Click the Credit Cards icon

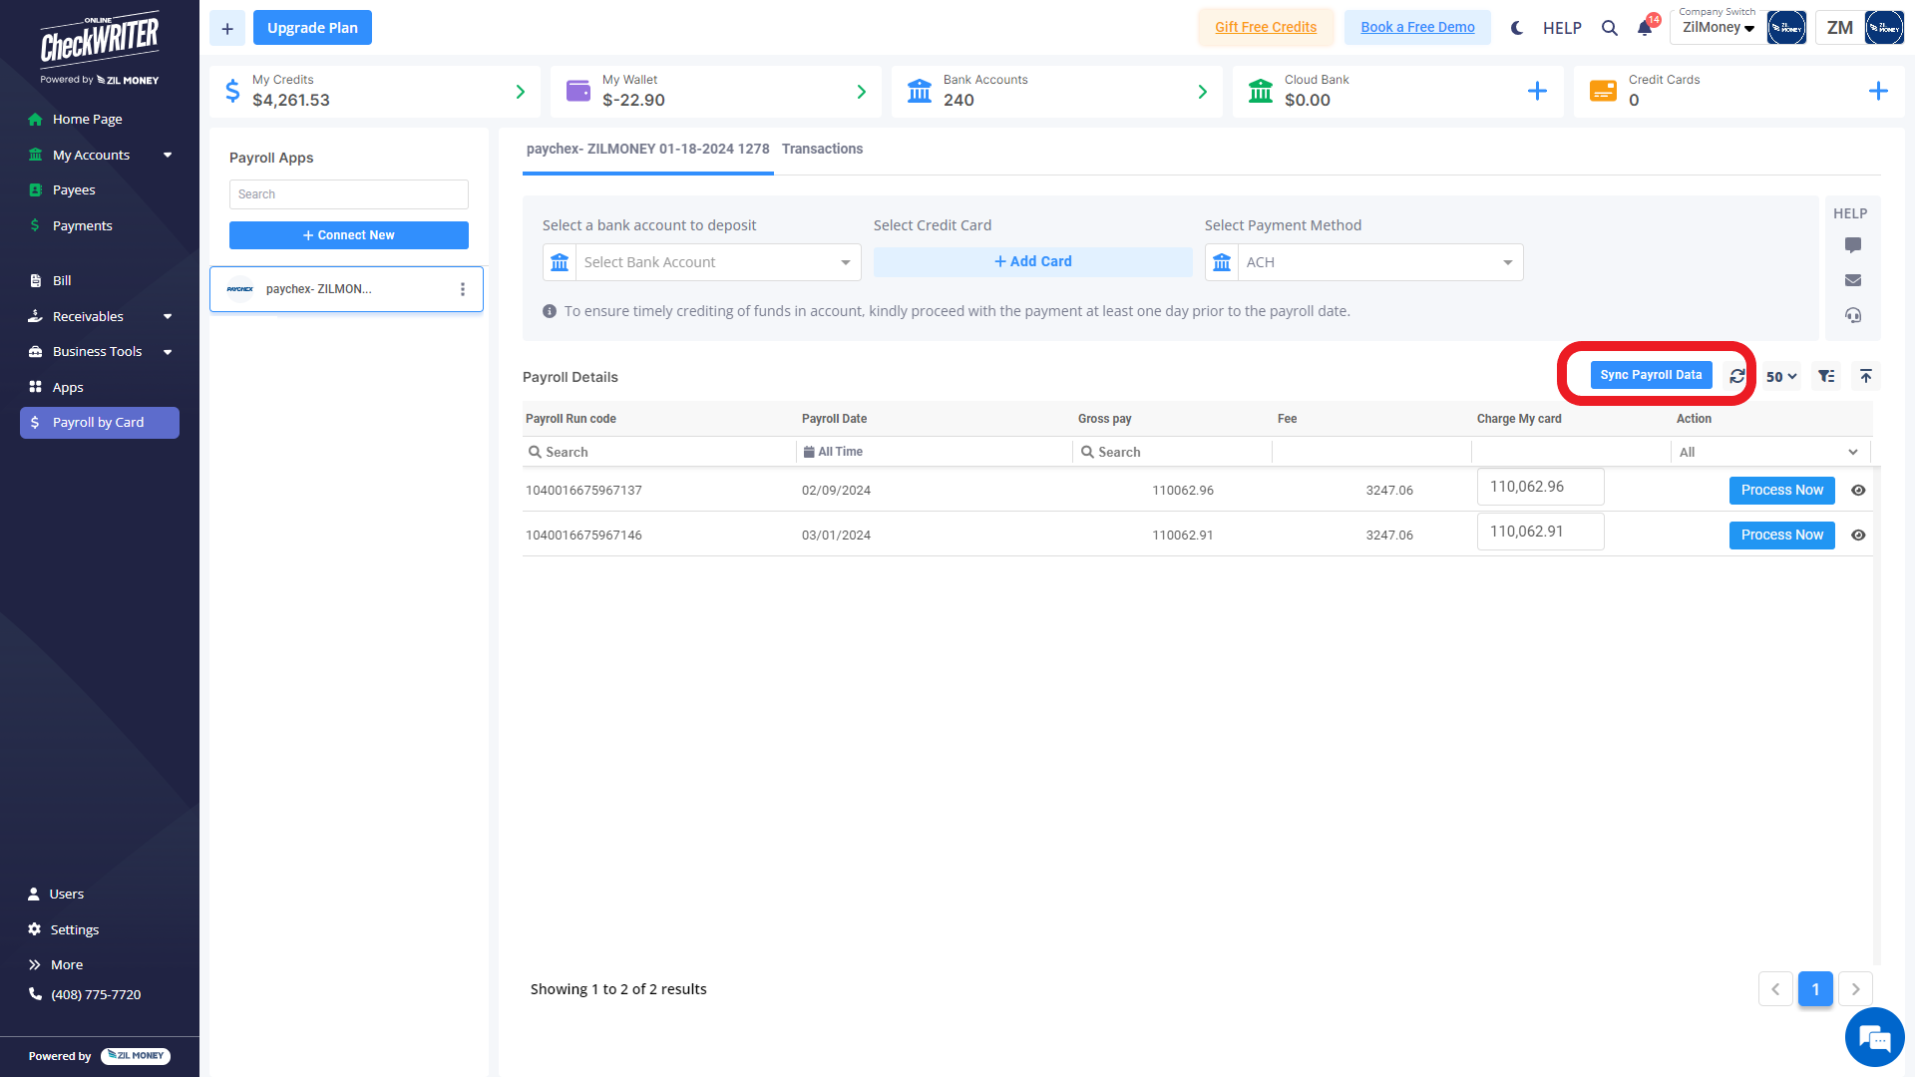tap(1603, 92)
